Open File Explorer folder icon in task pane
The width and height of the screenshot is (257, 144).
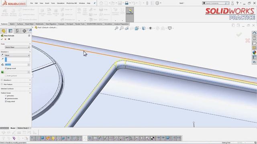(254, 43)
